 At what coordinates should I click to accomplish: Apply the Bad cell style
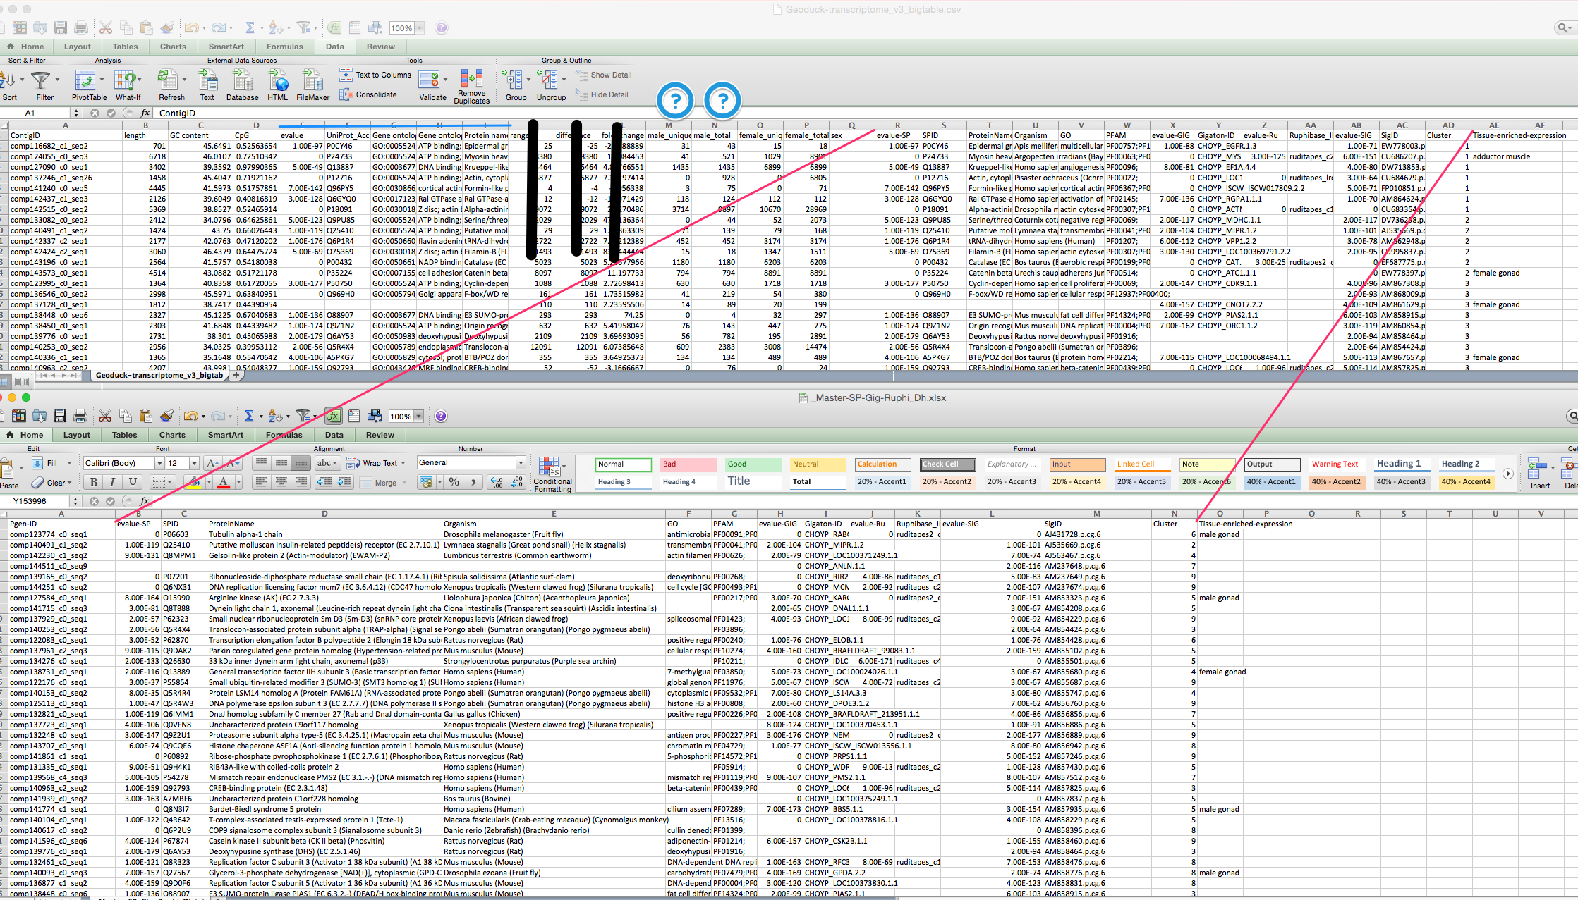tap(688, 464)
